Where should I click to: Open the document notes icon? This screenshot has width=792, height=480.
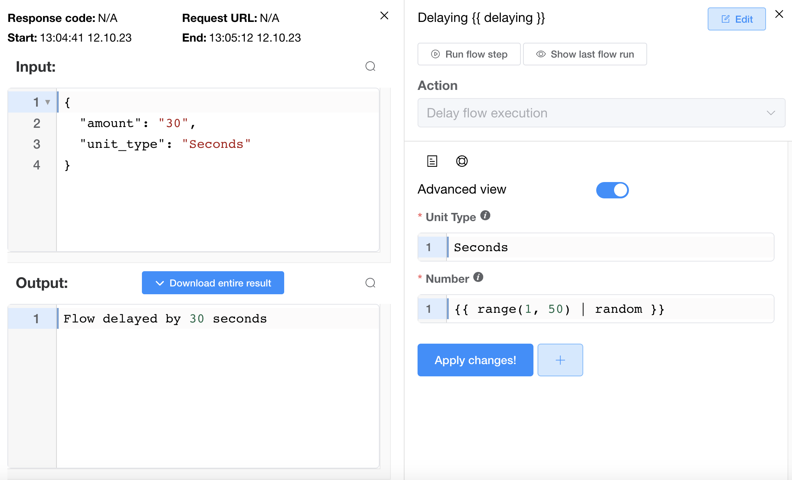432,161
